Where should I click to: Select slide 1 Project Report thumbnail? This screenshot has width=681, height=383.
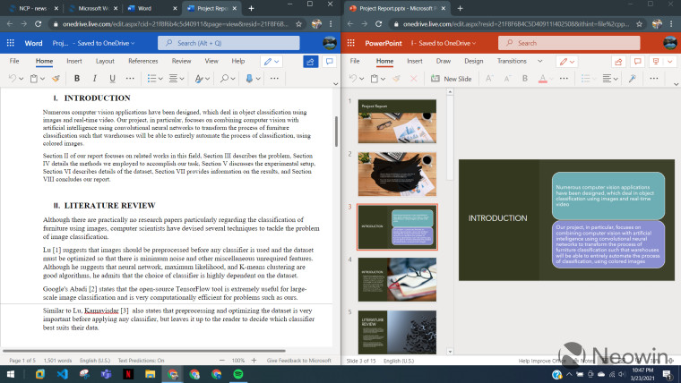point(397,121)
